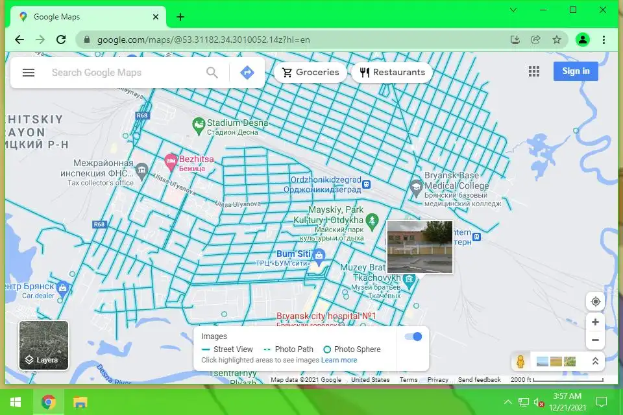Click the R68 road shield near Stadium Desna
The height and width of the screenshot is (415, 623).
coord(142,115)
